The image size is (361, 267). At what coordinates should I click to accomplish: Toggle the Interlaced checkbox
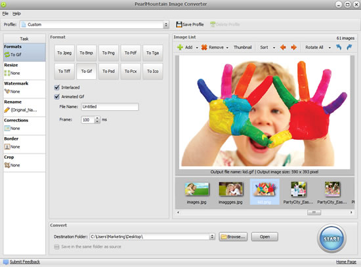click(x=57, y=87)
